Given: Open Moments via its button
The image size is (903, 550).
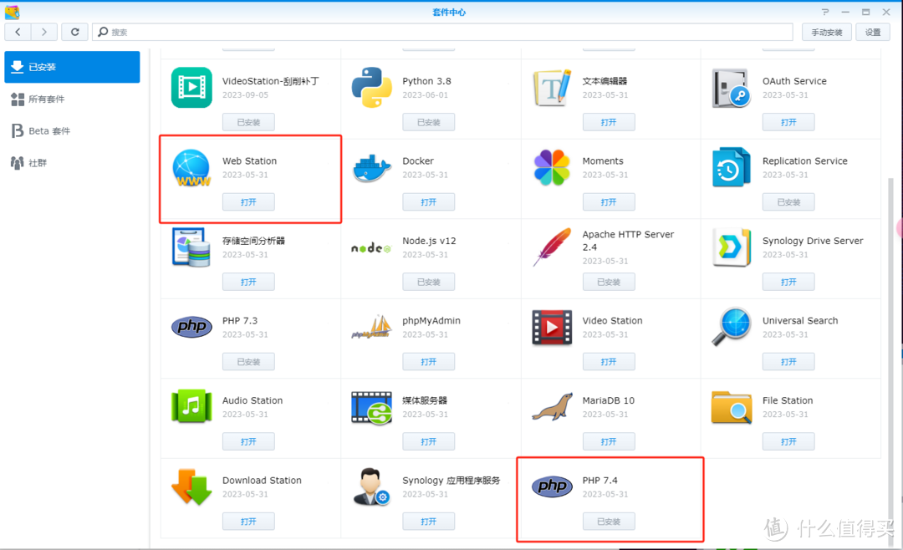Looking at the screenshot, I should coord(609,202).
